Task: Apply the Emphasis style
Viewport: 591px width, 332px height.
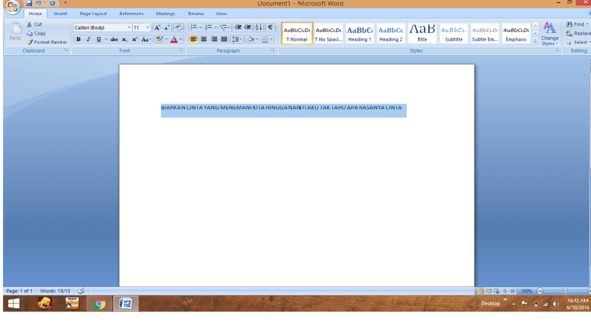Action: [x=516, y=34]
